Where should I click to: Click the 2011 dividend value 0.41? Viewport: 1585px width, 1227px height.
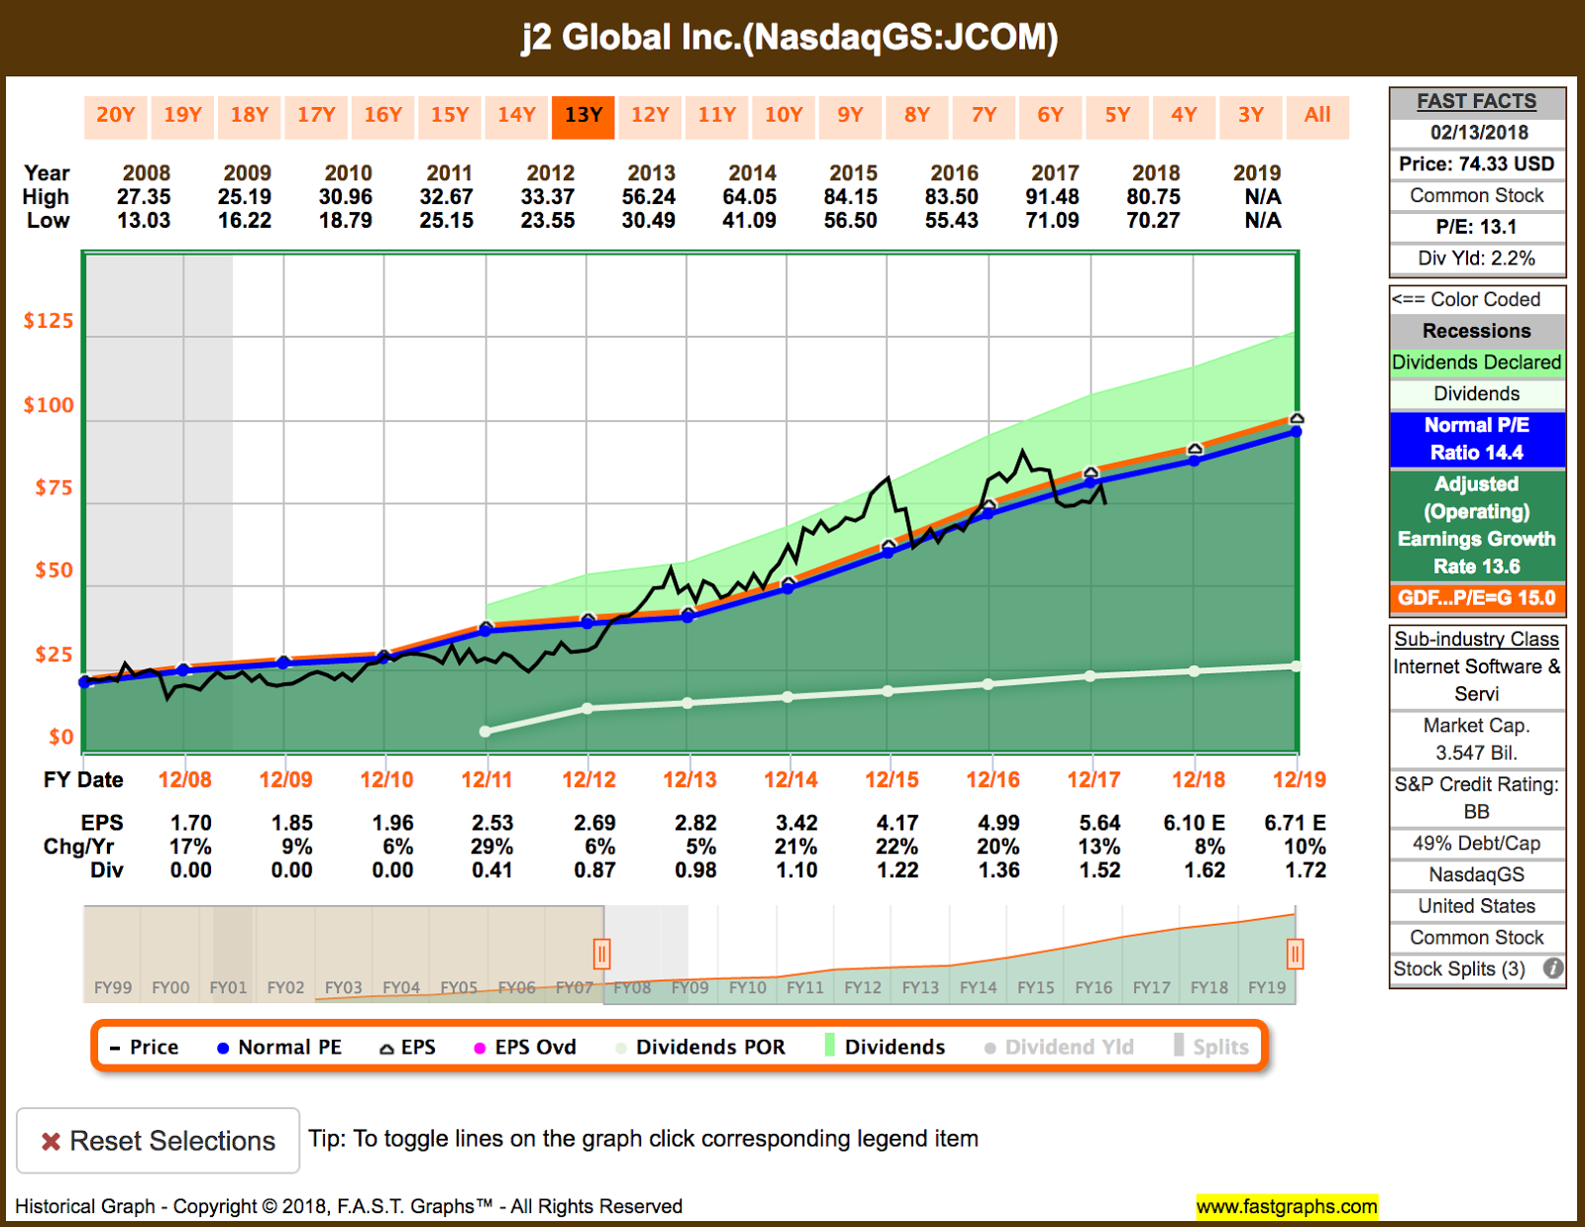[x=492, y=870]
